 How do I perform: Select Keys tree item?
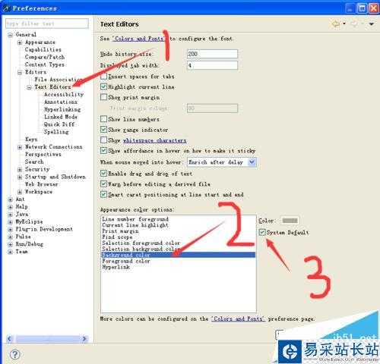click(x=31, y=140)
